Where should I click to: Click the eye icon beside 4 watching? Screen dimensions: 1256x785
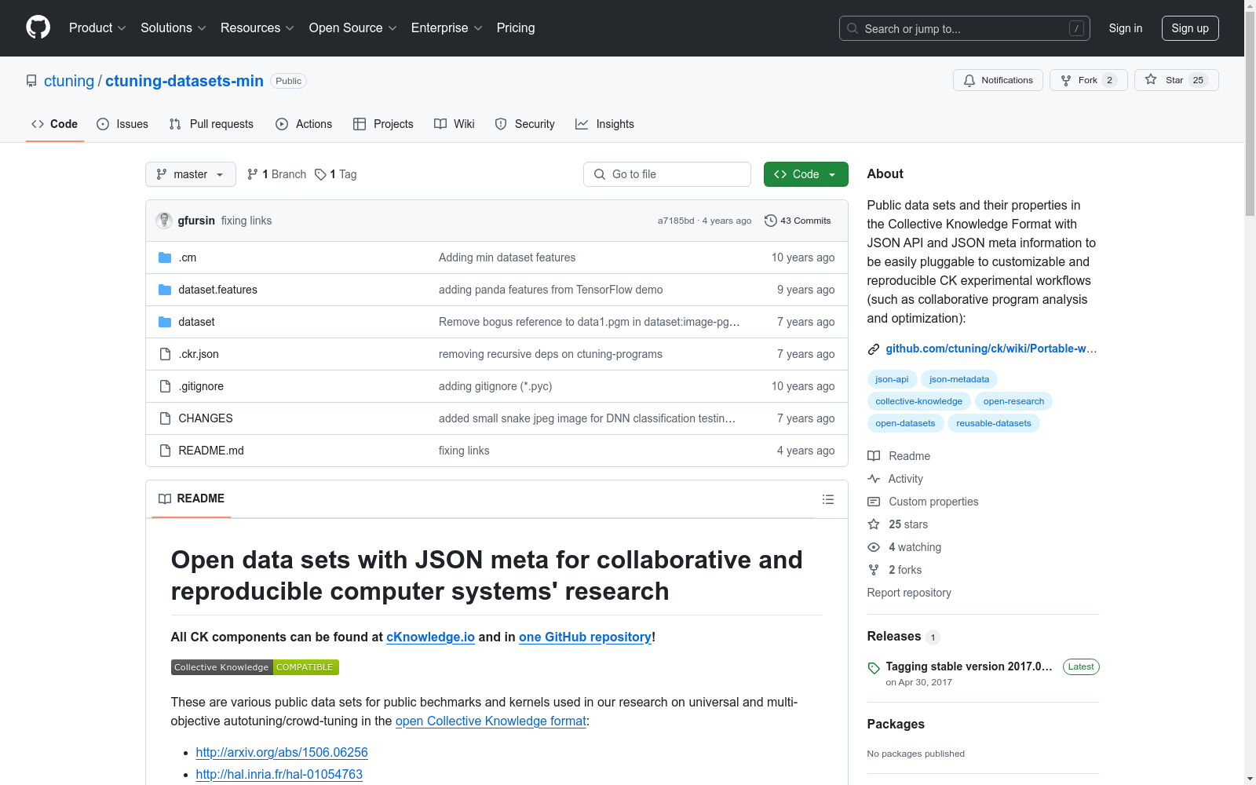[874, 547]
